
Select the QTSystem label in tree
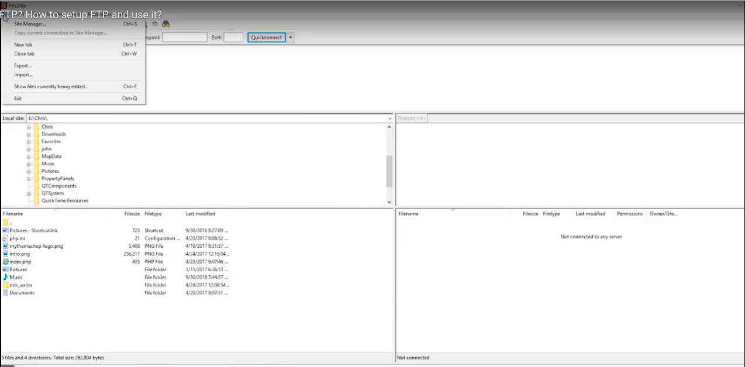(x=53, y=193)
